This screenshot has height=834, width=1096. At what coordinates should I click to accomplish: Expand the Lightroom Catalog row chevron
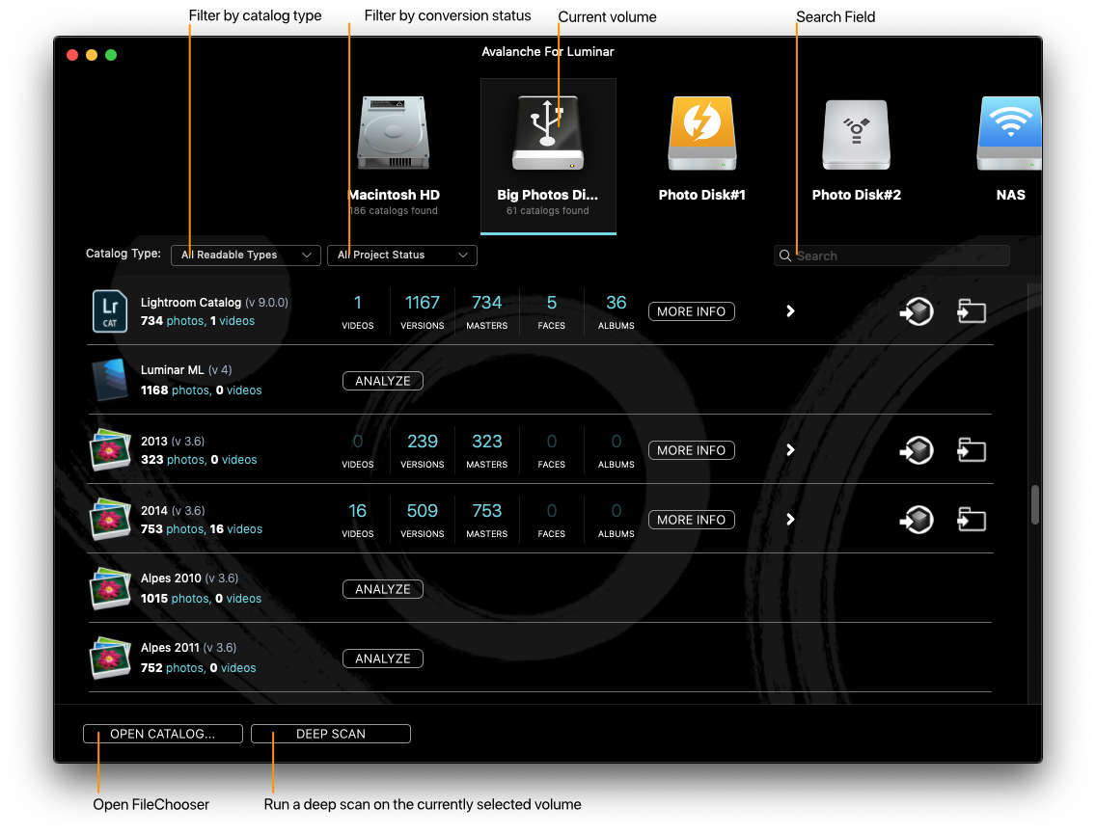pos(790,310)
